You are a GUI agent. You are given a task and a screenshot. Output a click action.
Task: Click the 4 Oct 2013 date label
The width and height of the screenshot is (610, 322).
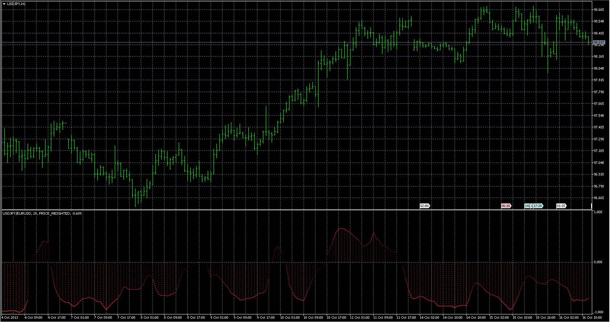(x=10, y=318)
